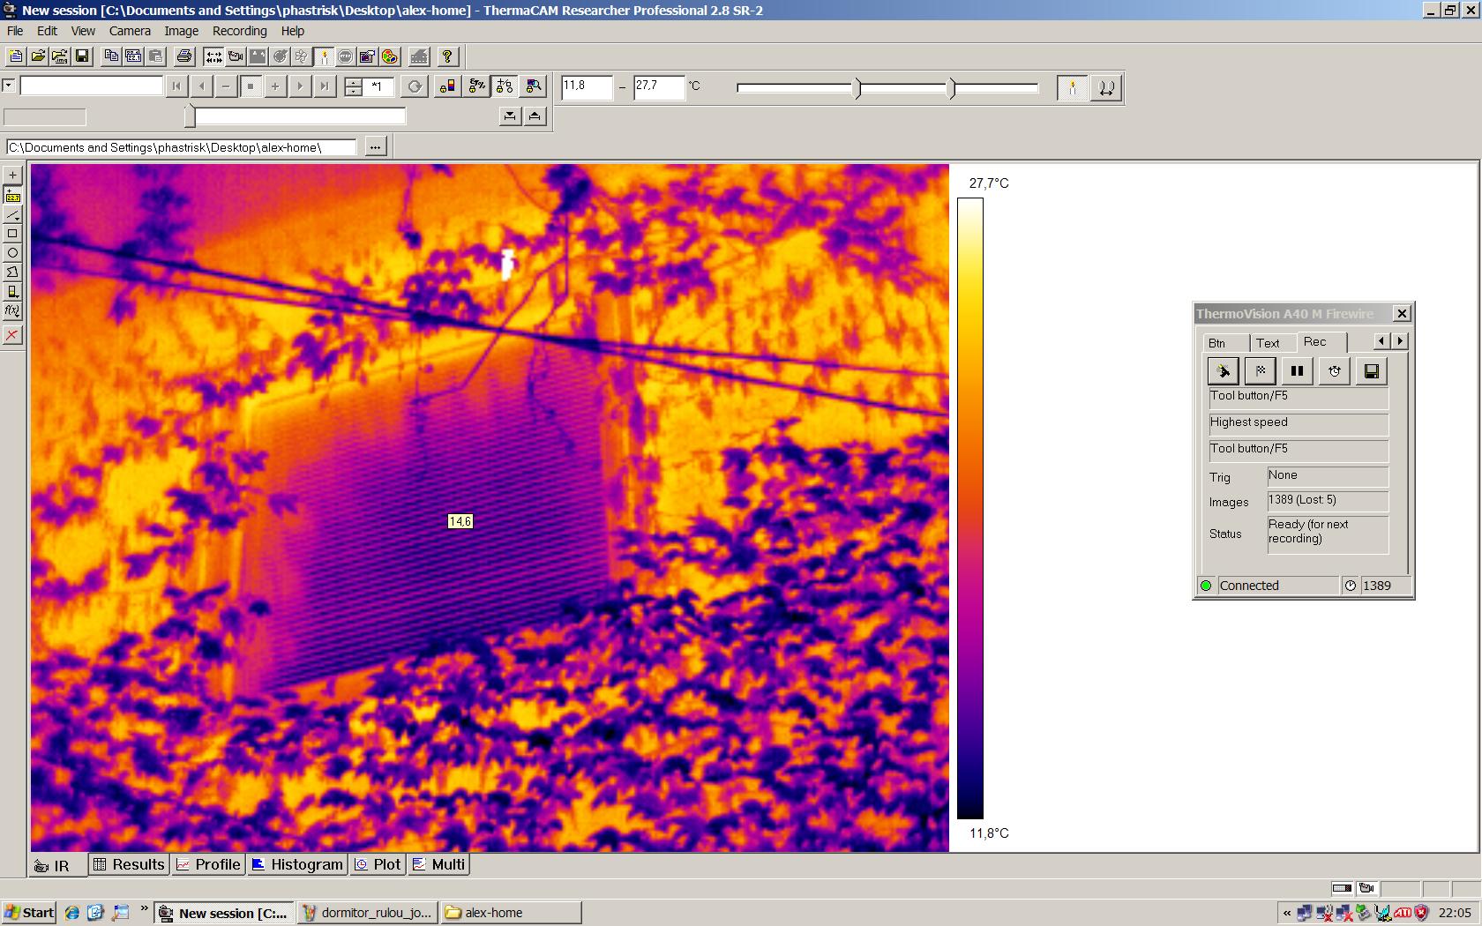This screenshot has height=926, width=1482.
Task: Click the floppy disk save icon in camera panel
Action: coord(1371,371)
